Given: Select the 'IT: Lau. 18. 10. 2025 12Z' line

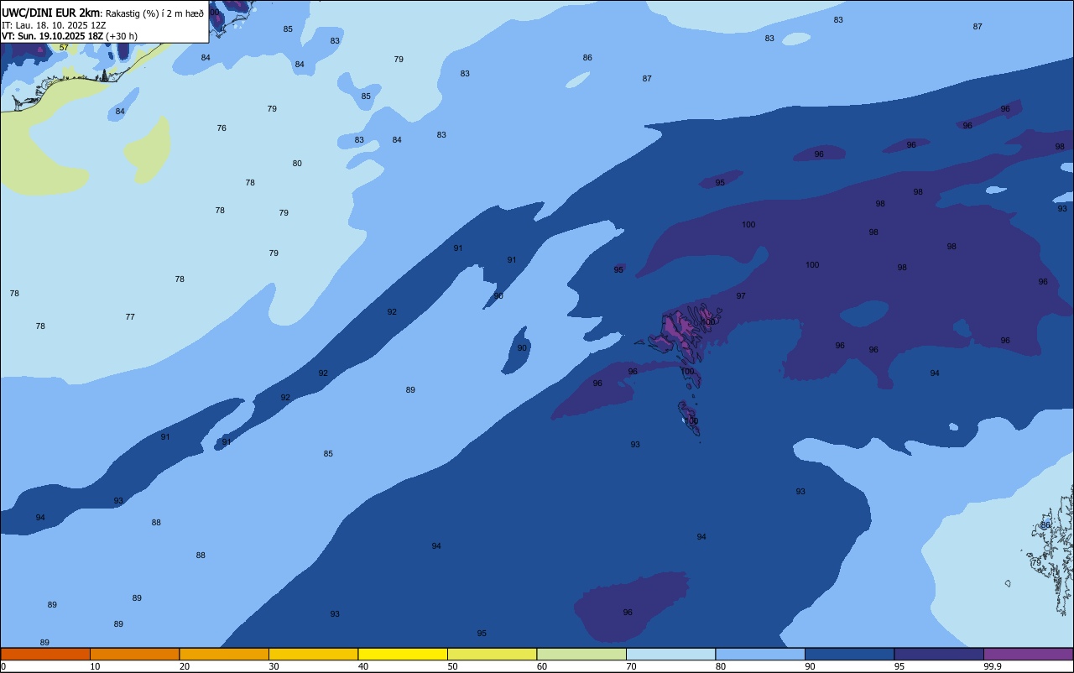Looking at the screenshot, I should pyautogui.click(x=54, y=24).
